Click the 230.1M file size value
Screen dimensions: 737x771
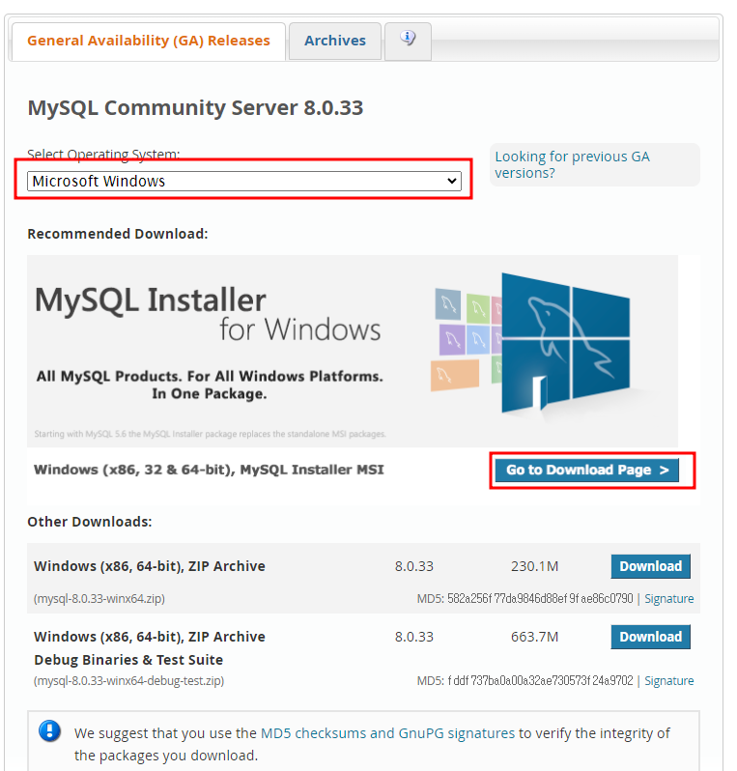point(534,566)
